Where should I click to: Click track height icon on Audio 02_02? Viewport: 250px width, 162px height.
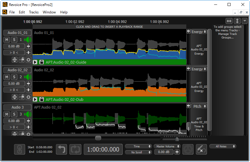(x=15, y=97)
